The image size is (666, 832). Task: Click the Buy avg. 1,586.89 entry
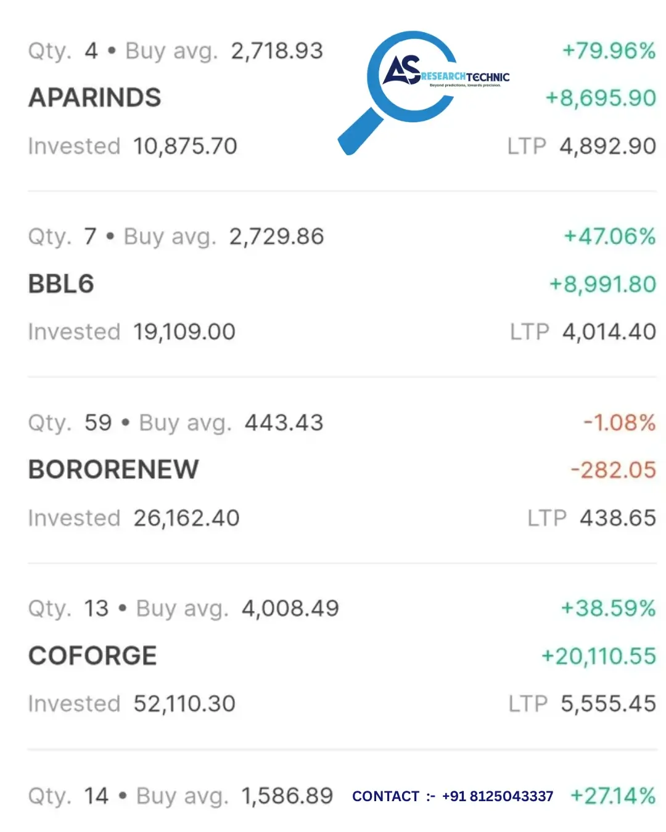click(x=234, y=796)
